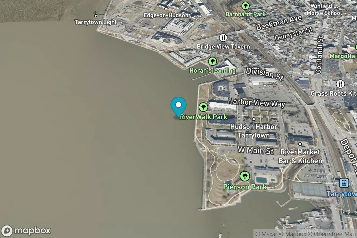Select the Harbor View Way label

[x=256, y=102]
